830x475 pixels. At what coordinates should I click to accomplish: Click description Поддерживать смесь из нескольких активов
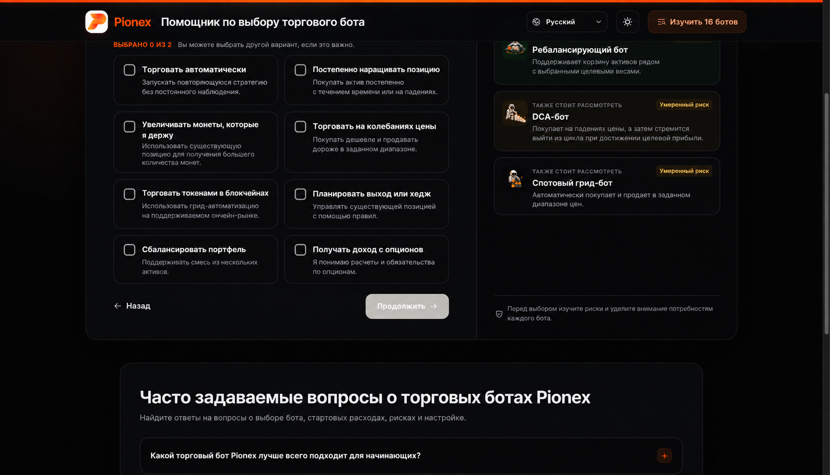click(200, 267)
